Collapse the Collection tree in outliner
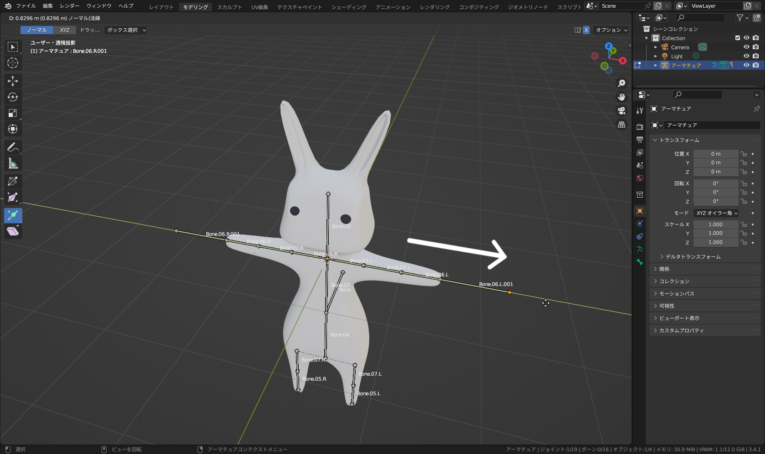 pyautogui.click(x=646, y=38)
